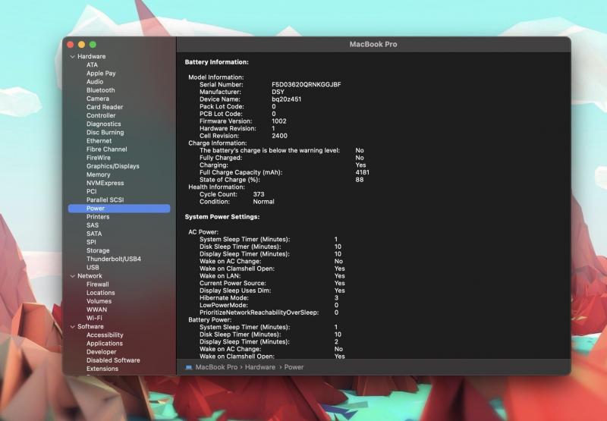Select USB in the sidebar
607x421 pixels.
tap(93, 267)
